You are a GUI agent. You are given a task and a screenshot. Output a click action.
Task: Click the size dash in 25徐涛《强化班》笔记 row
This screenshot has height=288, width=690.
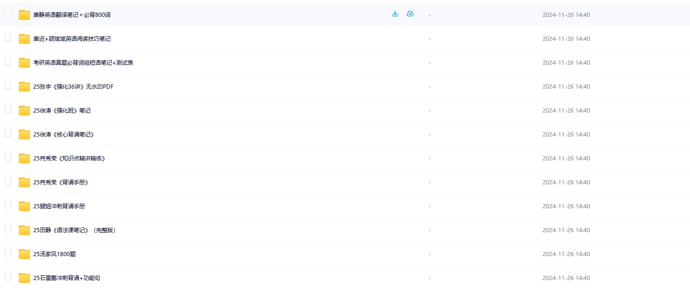(429, 111)
